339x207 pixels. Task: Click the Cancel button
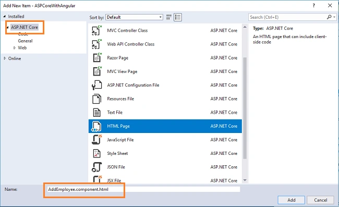pyautogui.click(x=320, y=200)
